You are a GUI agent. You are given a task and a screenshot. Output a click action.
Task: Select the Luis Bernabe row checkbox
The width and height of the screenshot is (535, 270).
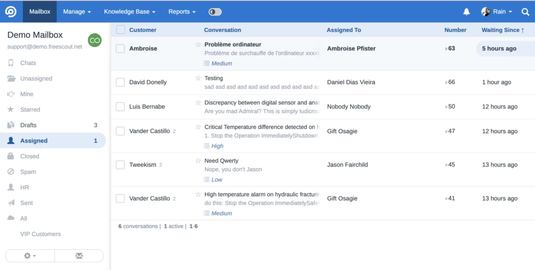[120, 107]
